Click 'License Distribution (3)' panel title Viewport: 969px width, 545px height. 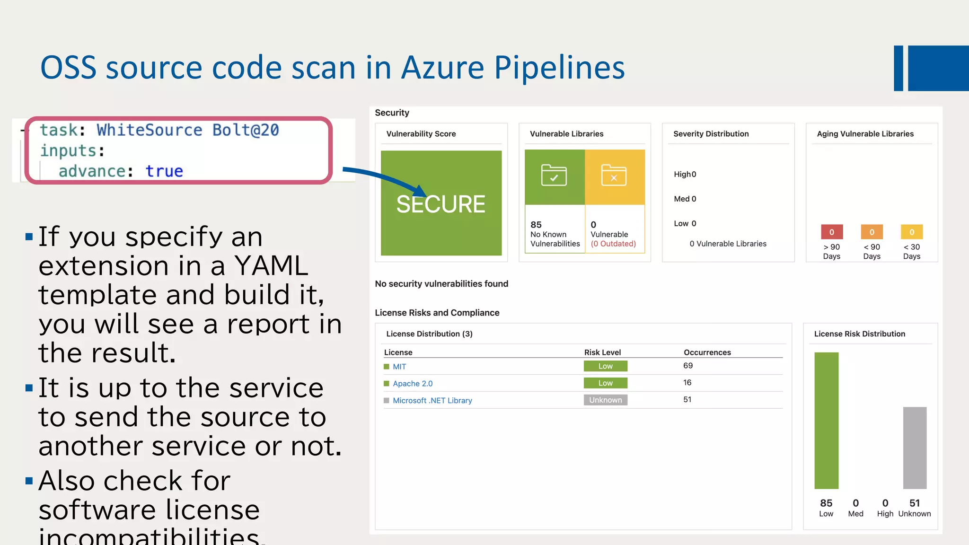429,334
